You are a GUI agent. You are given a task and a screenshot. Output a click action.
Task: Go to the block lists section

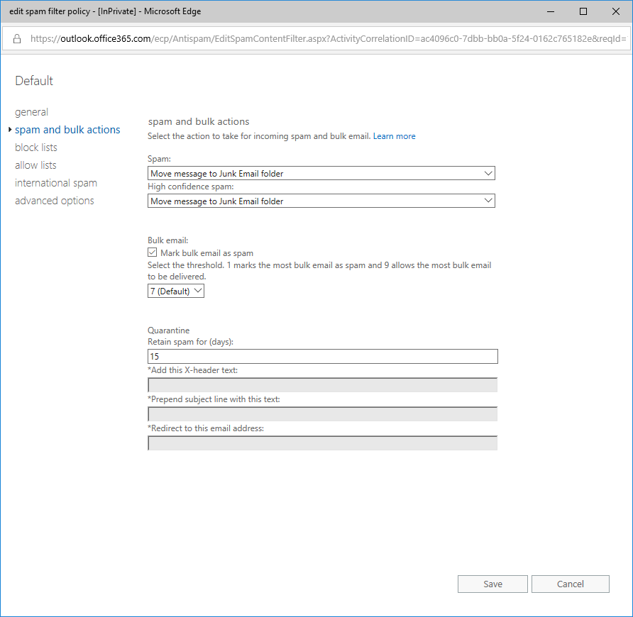tap(36, 148)
